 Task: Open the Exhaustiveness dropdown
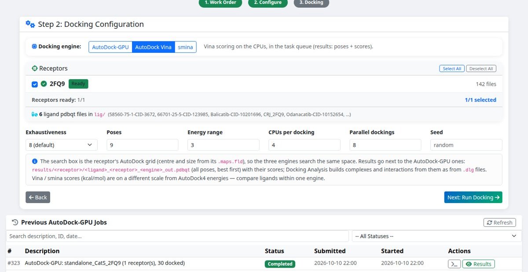coord(62,145)
